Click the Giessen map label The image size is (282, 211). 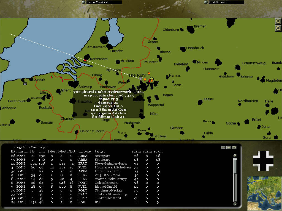[177, 128]
